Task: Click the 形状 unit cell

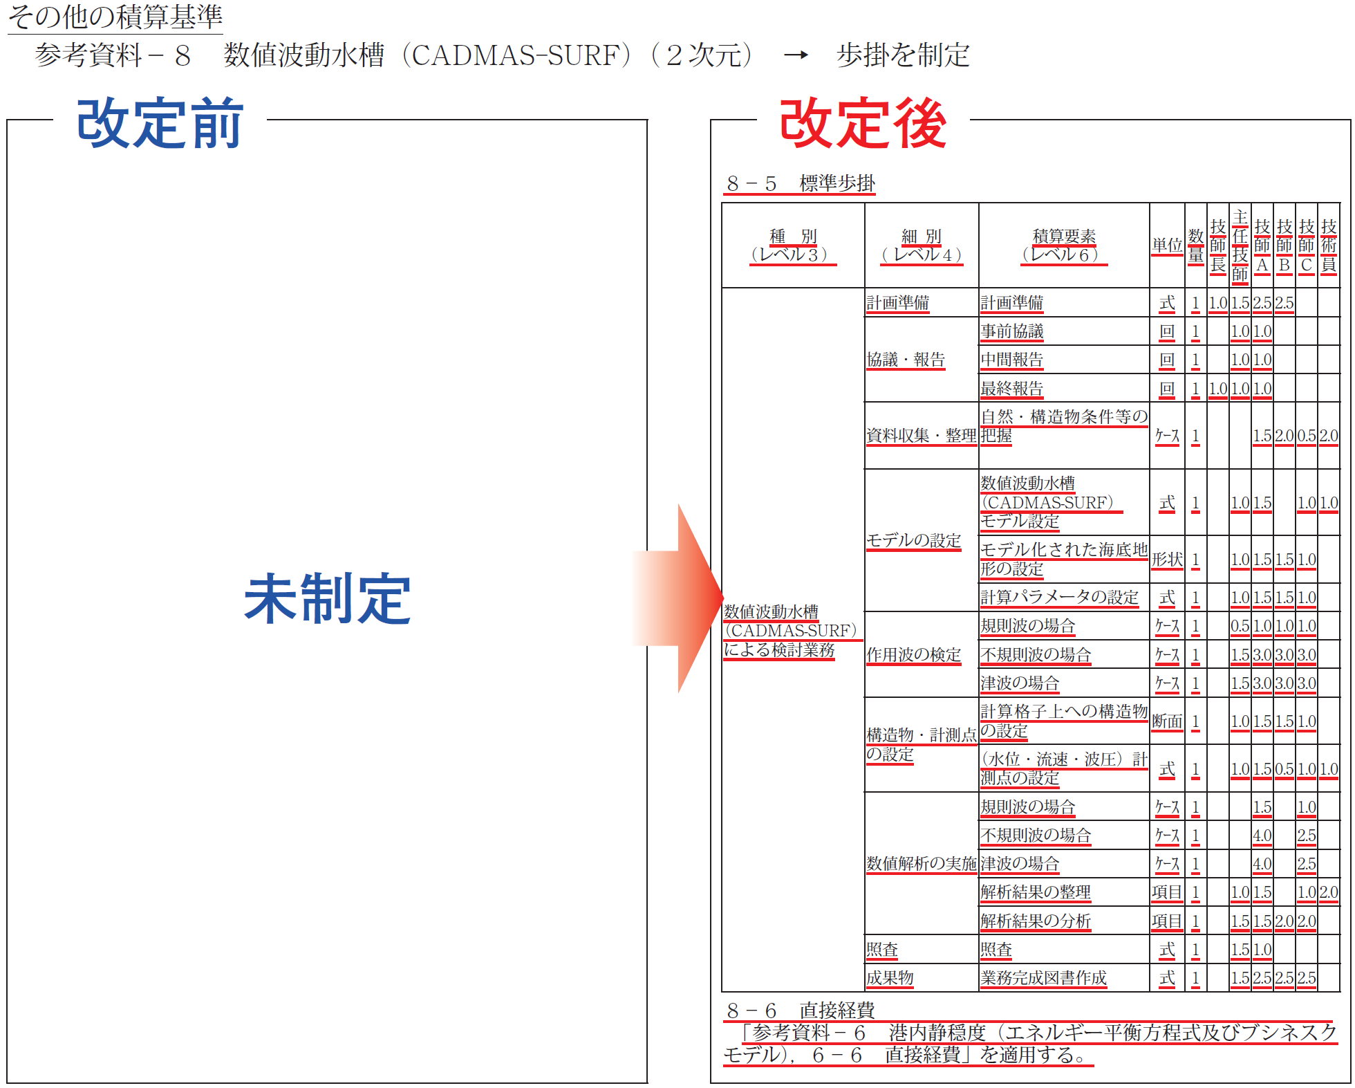Action: tap(1167, 560)
